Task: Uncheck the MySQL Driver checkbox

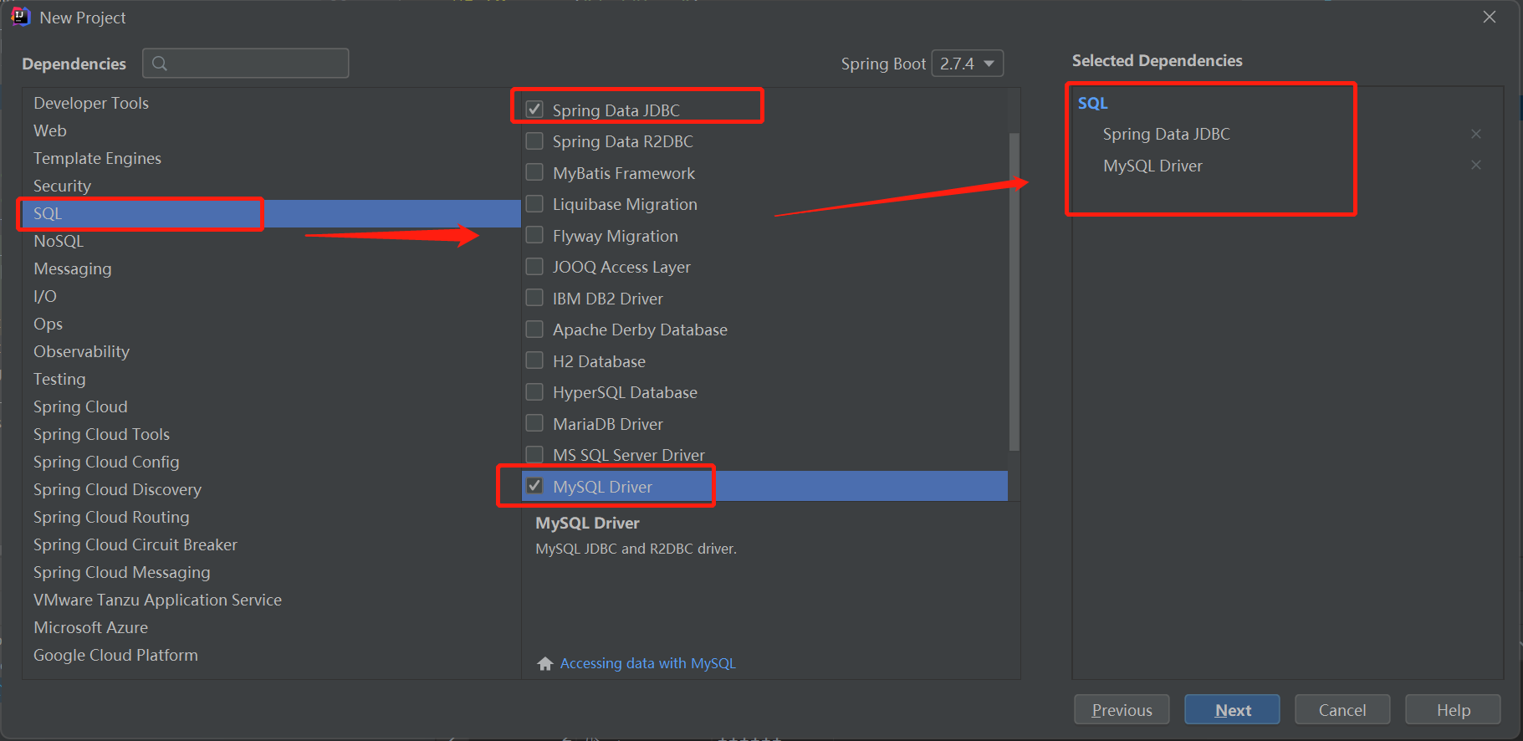Action: 534,486
